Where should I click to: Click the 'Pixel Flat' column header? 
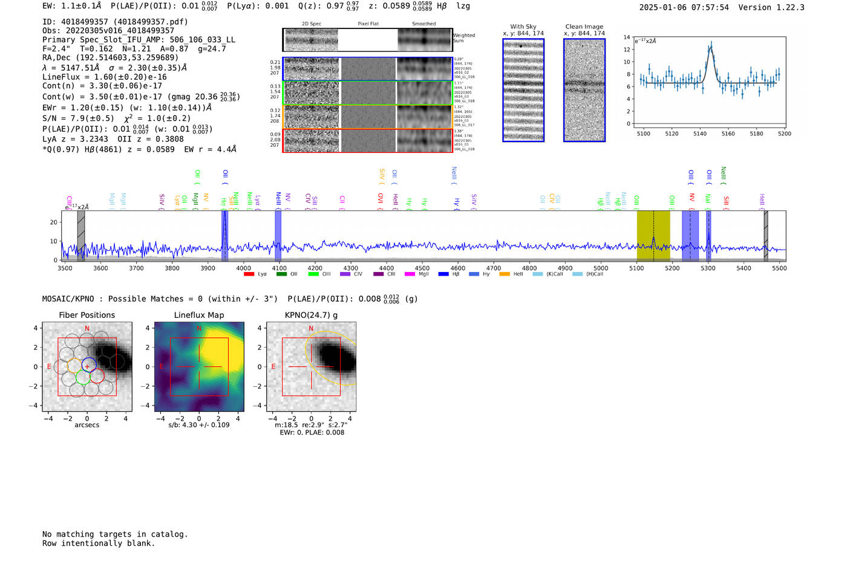[x=368, y=24]
